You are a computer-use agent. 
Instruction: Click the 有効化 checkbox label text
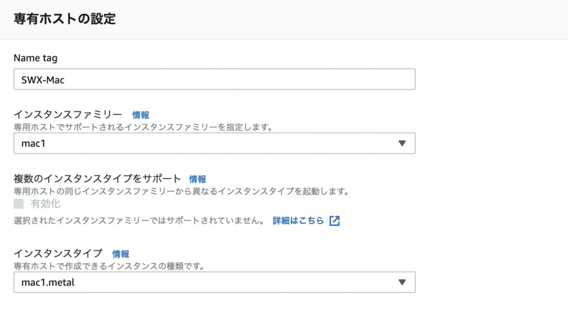pyautogui.click(x=45, y=204)
